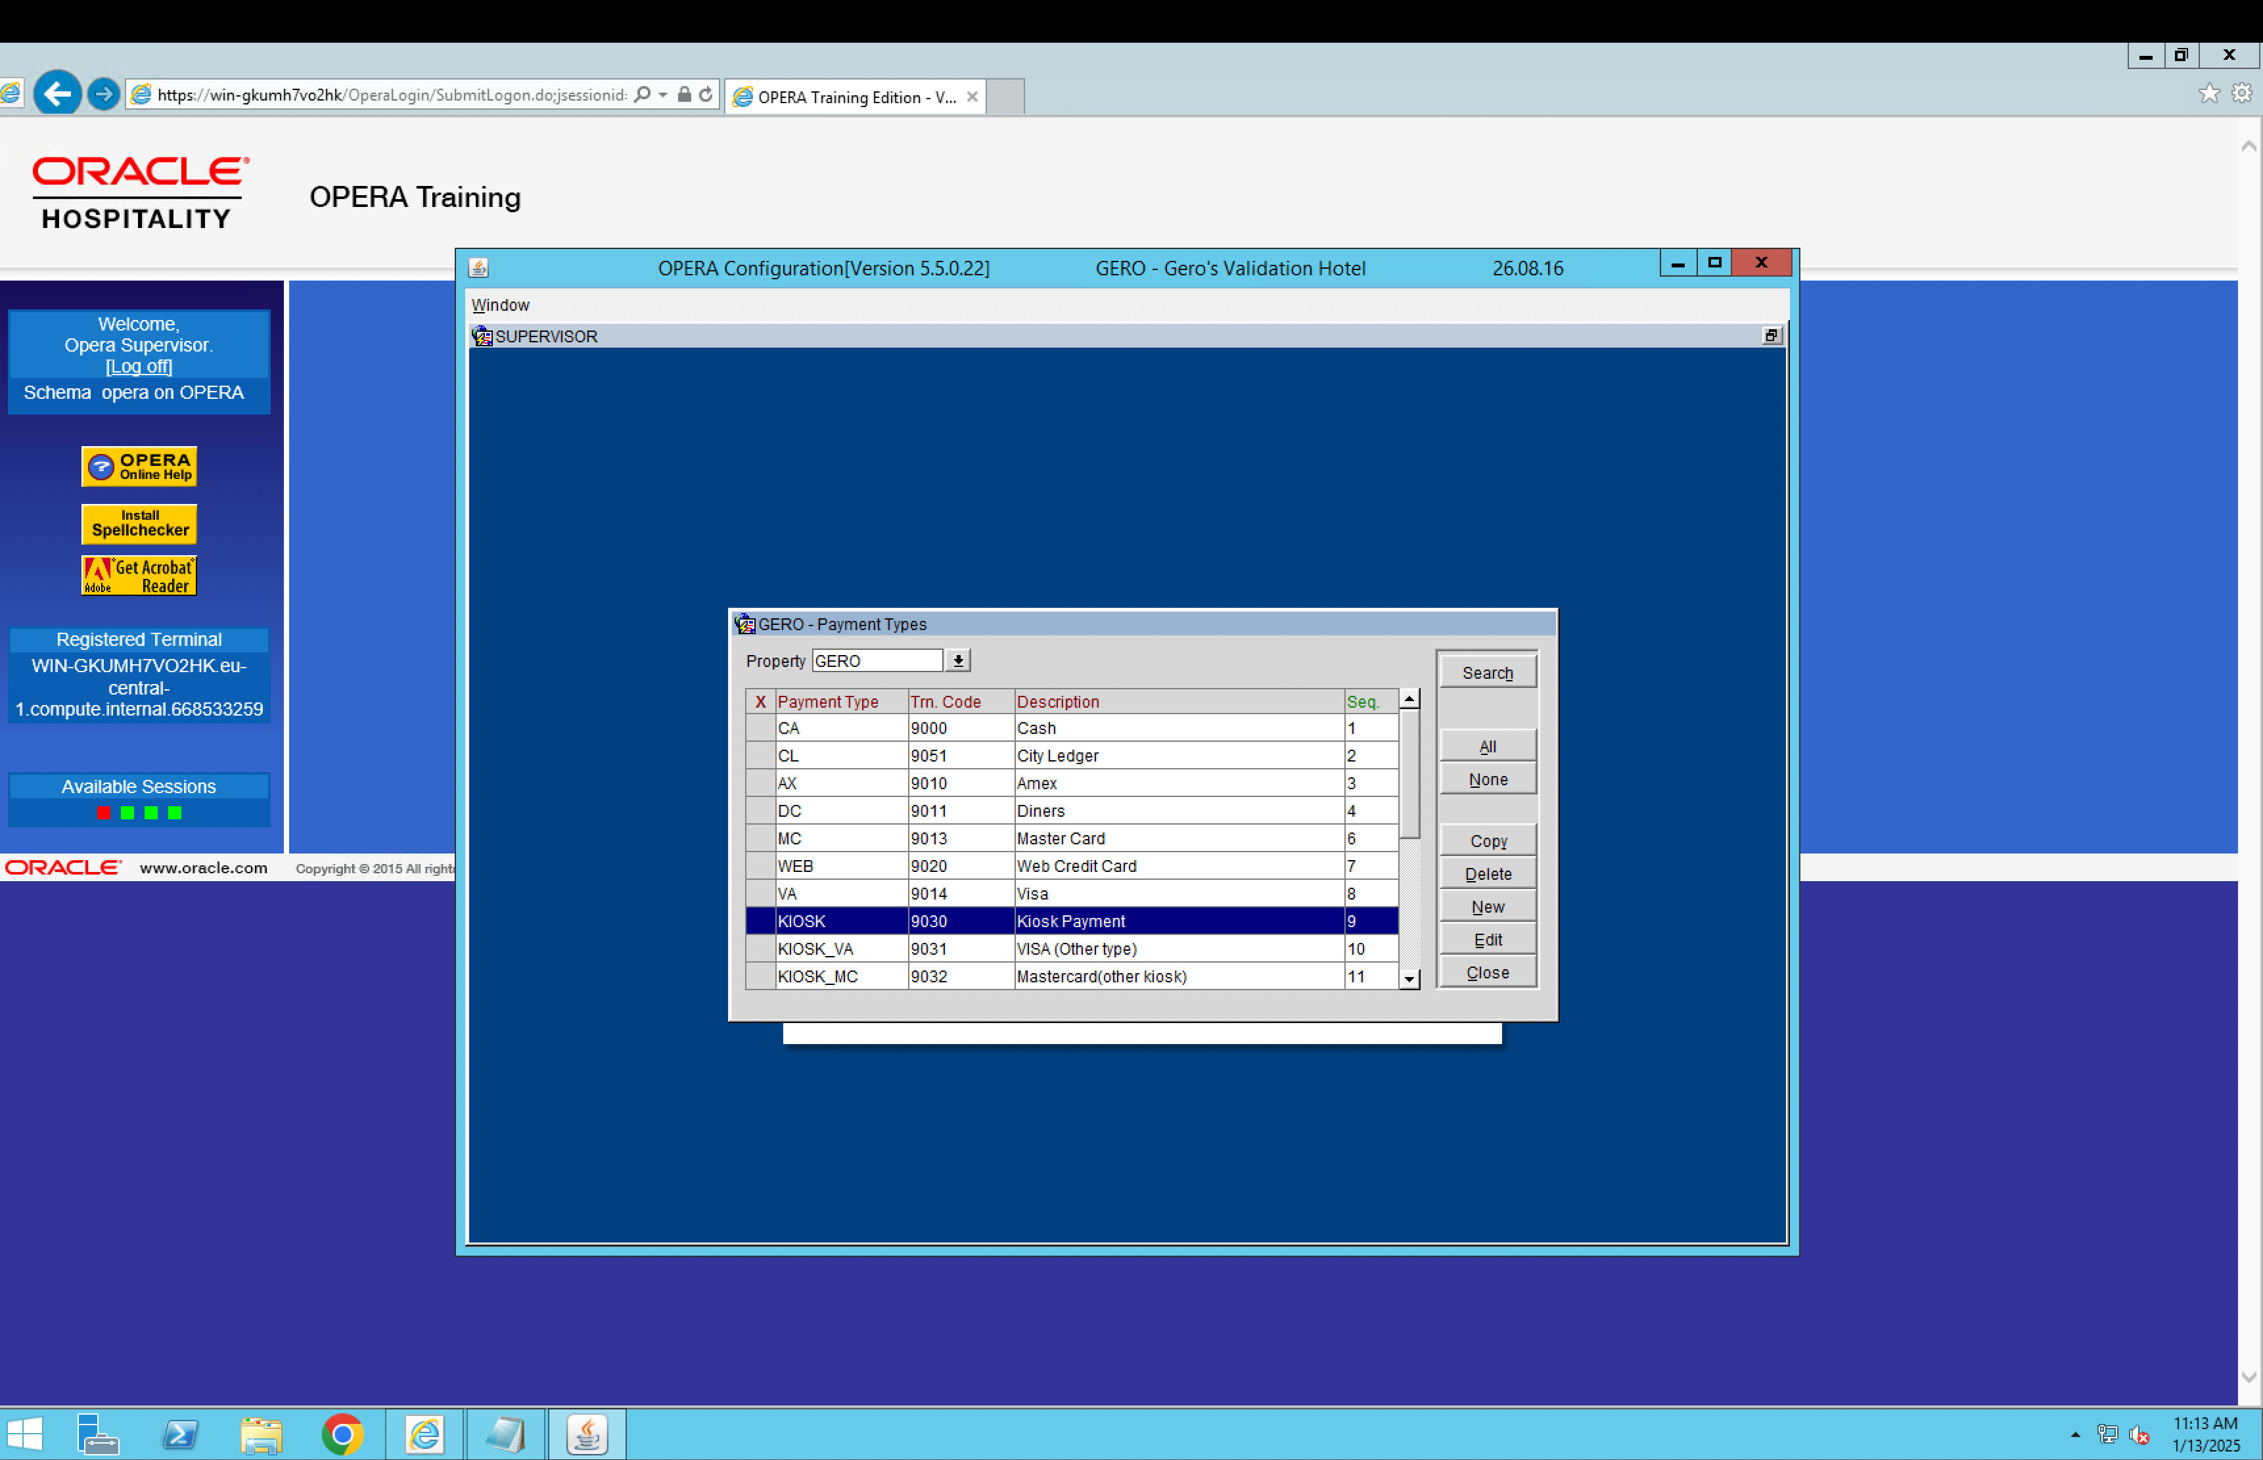Open the Window menu
This screenshot has height=1460, width=2263.
(499, 304)
